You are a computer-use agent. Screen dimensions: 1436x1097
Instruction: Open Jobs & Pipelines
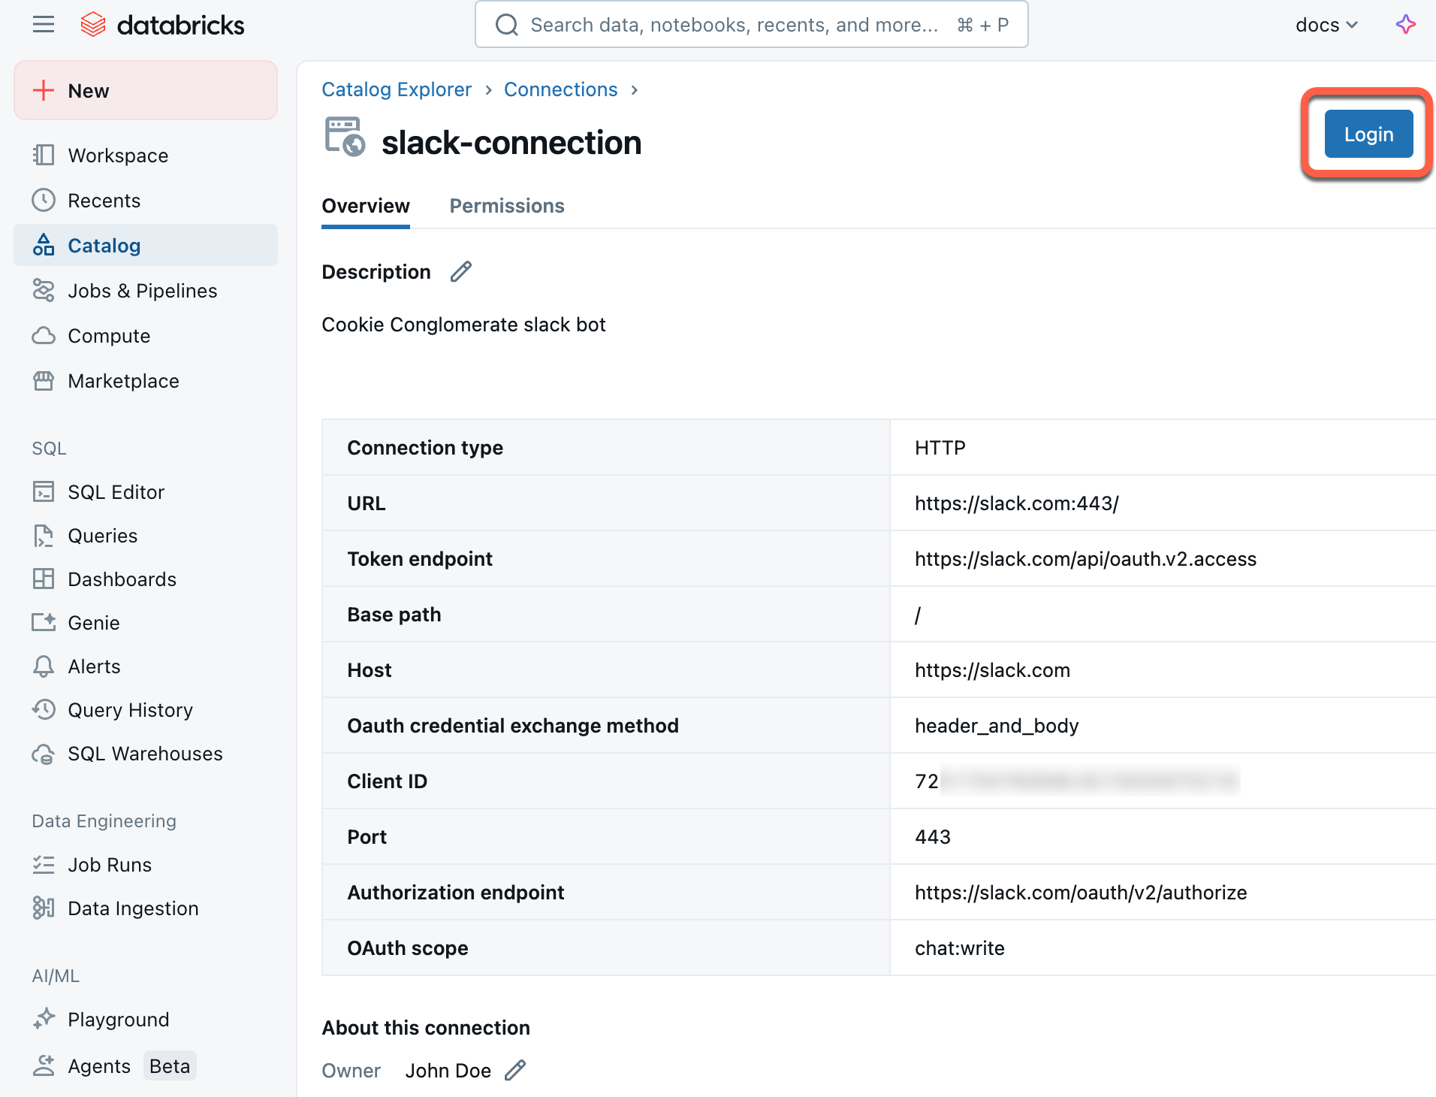click(x=143, y=291)
